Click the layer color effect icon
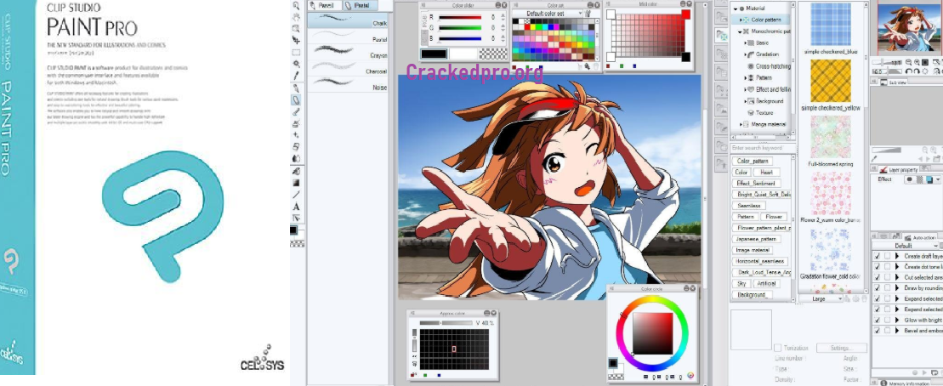Viewport: 943px width, 386px height. [x=929, y=179]
